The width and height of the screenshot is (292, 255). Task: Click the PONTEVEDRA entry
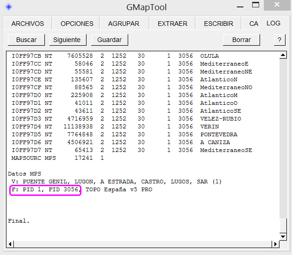[x=124, y=134]
